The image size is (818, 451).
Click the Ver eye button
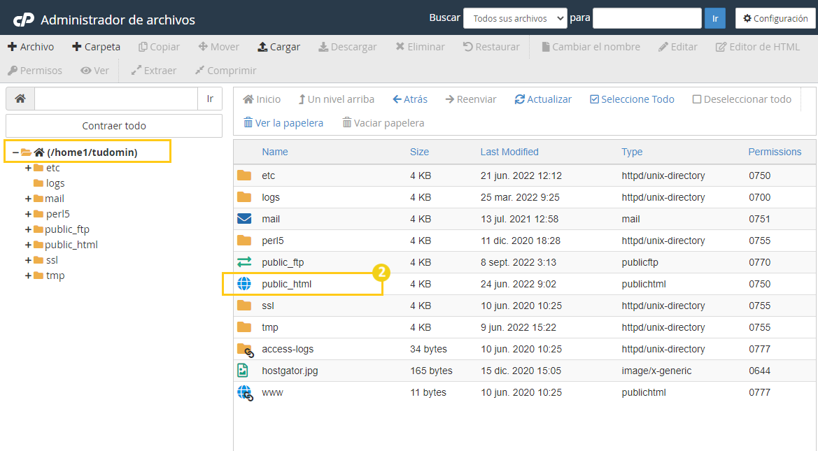click(94, 71)
